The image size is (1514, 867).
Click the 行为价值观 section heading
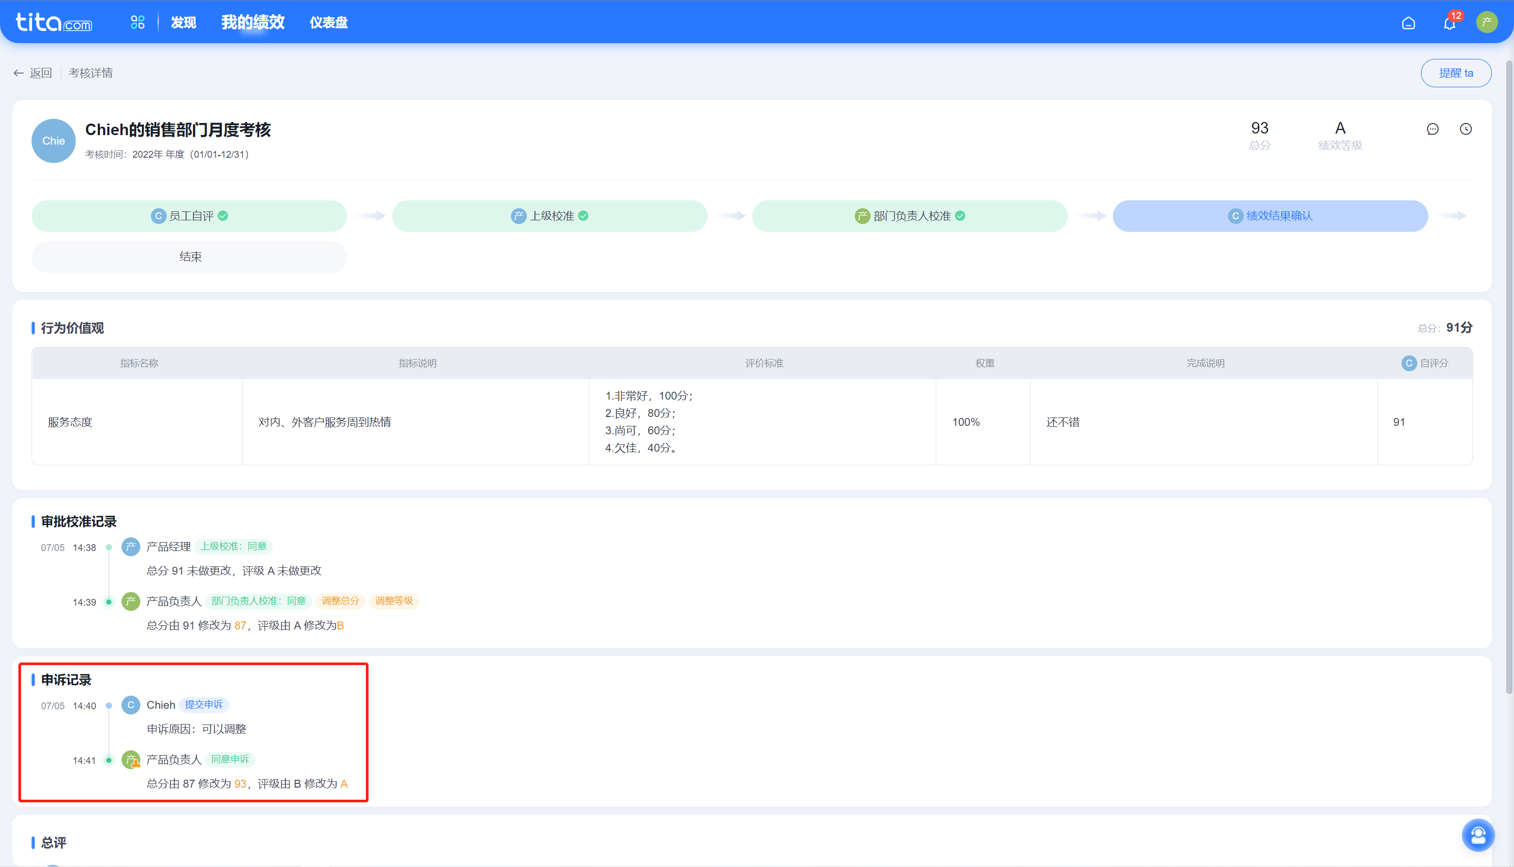click(72, 328)
